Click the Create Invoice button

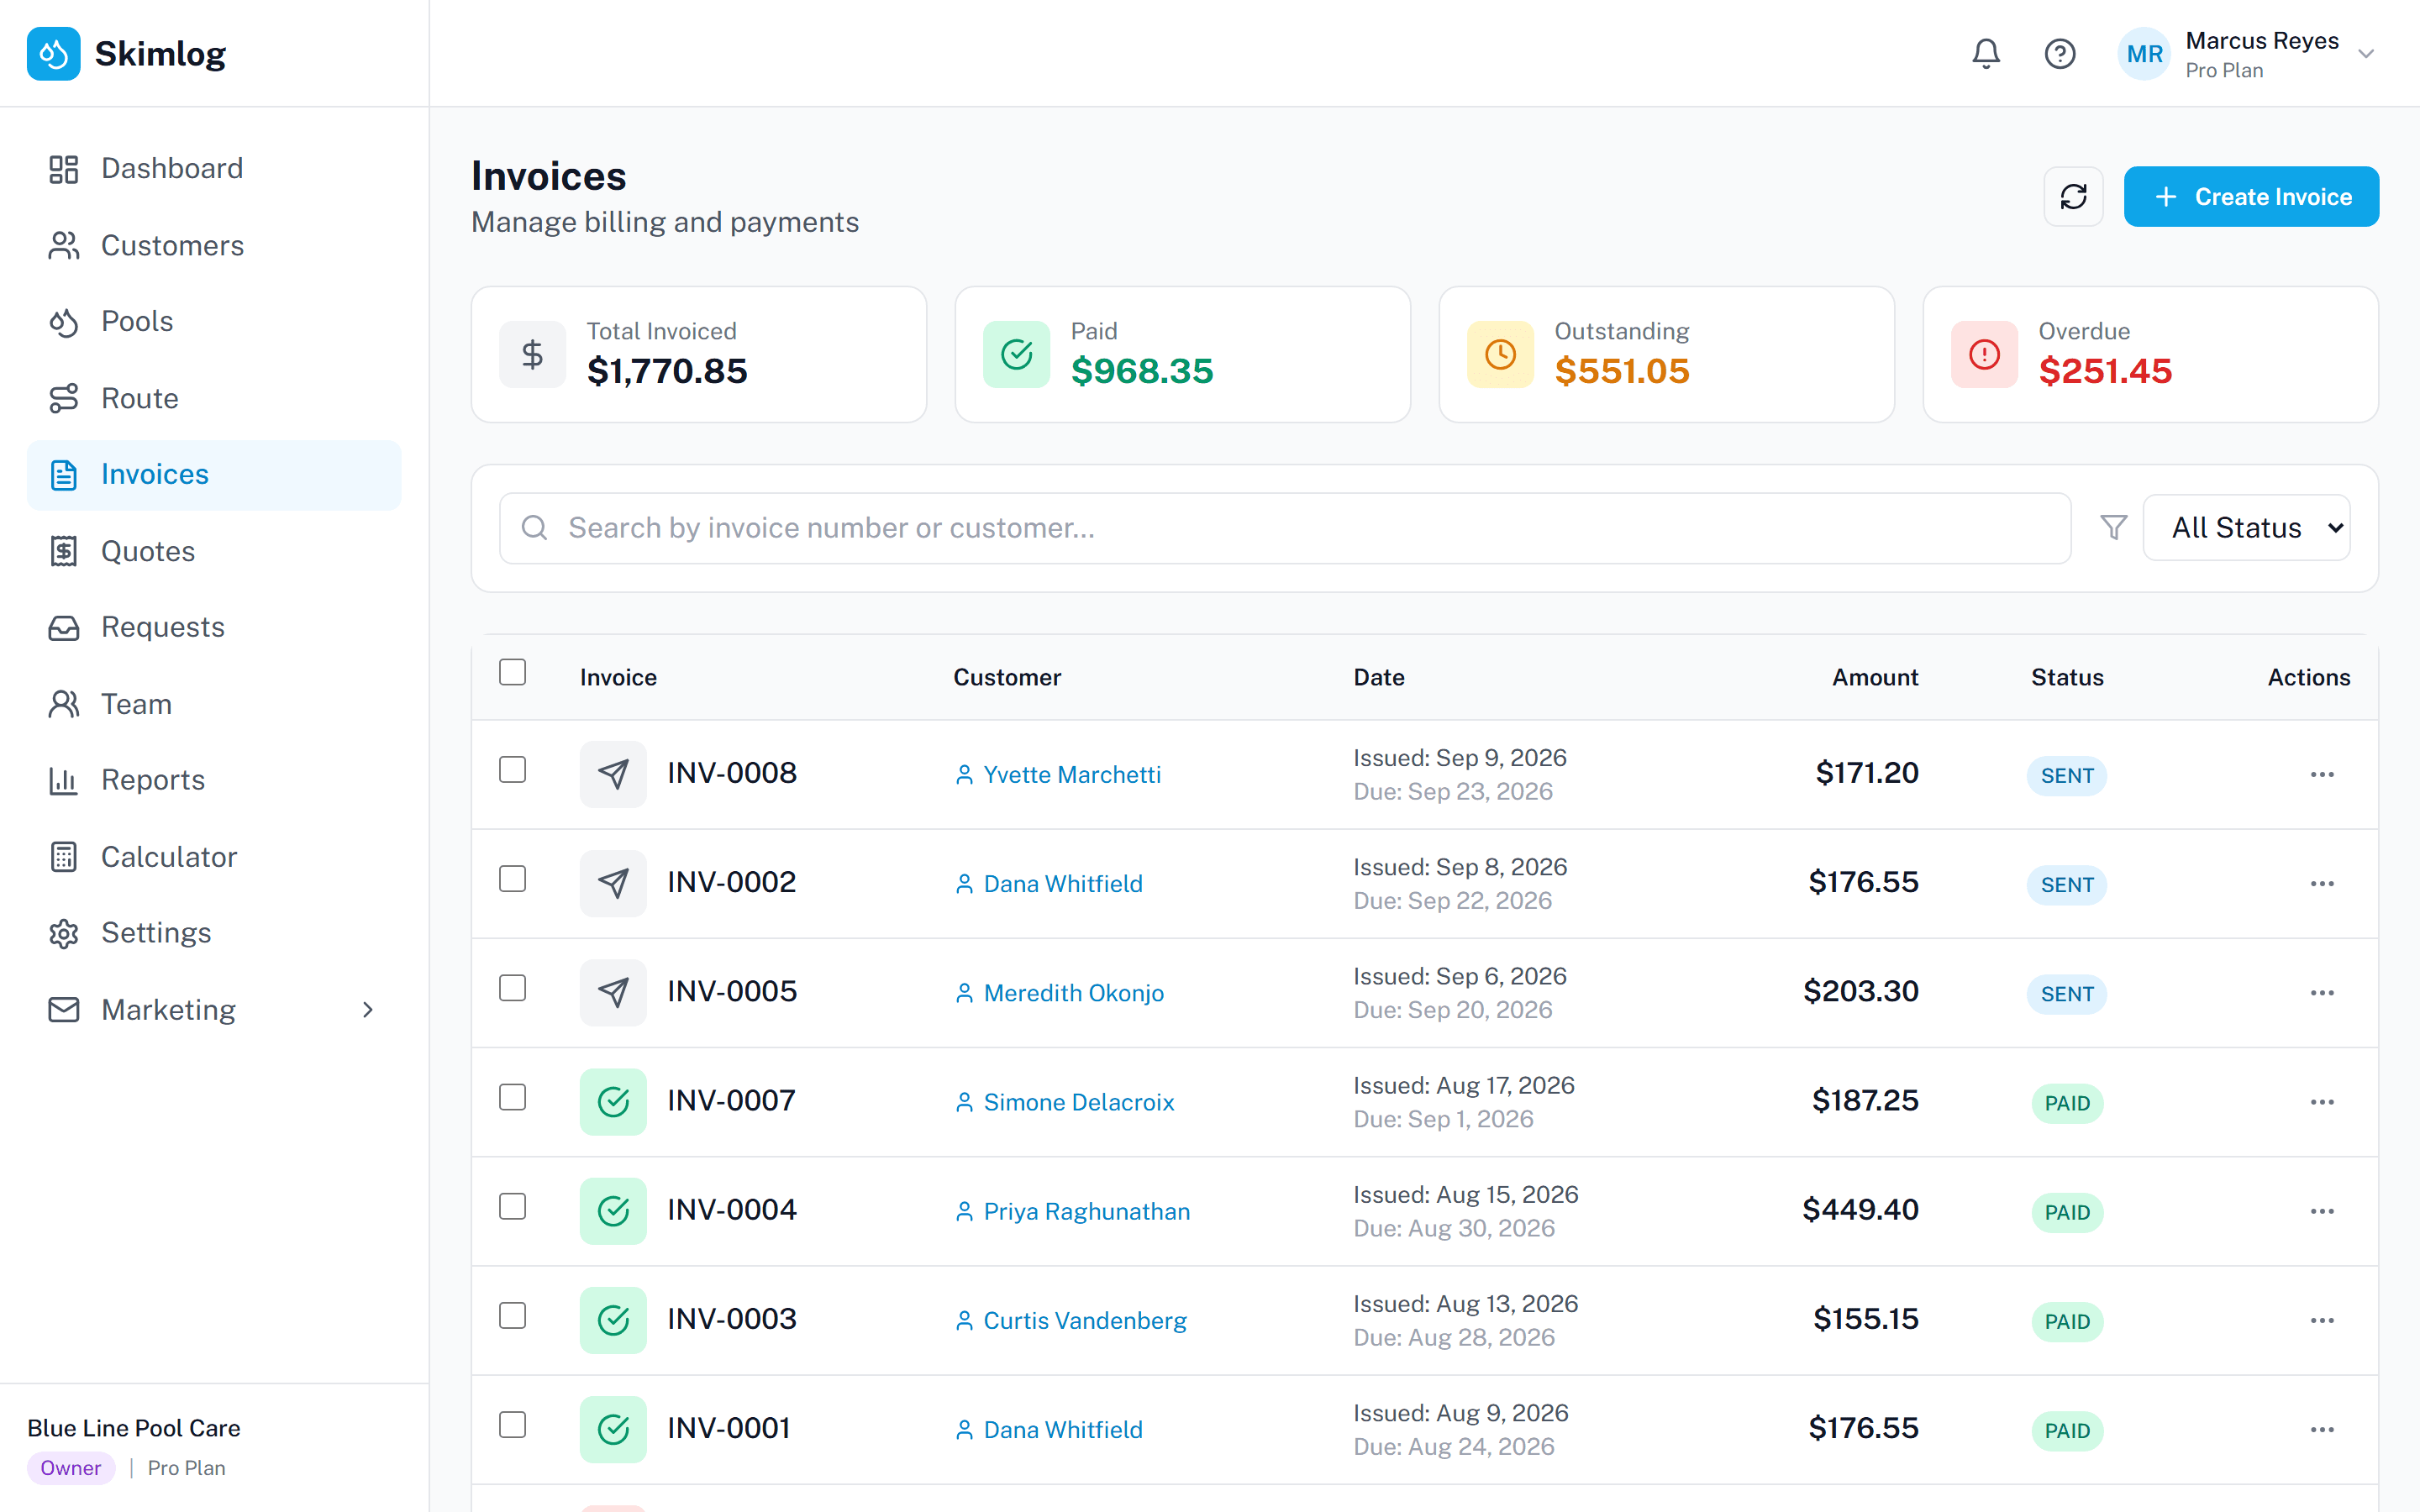[2251, 196]
